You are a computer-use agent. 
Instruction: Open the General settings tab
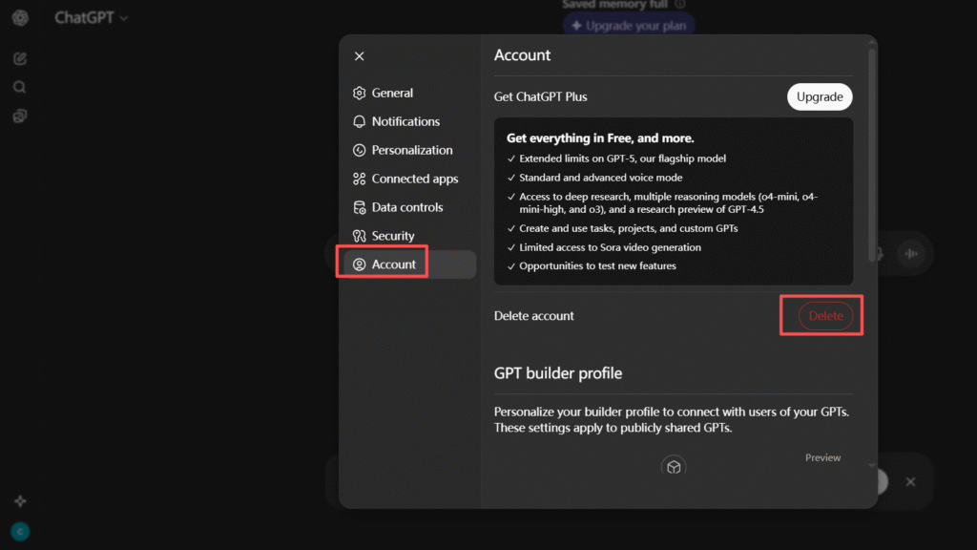pyautogui.click(x=410, y=93)
